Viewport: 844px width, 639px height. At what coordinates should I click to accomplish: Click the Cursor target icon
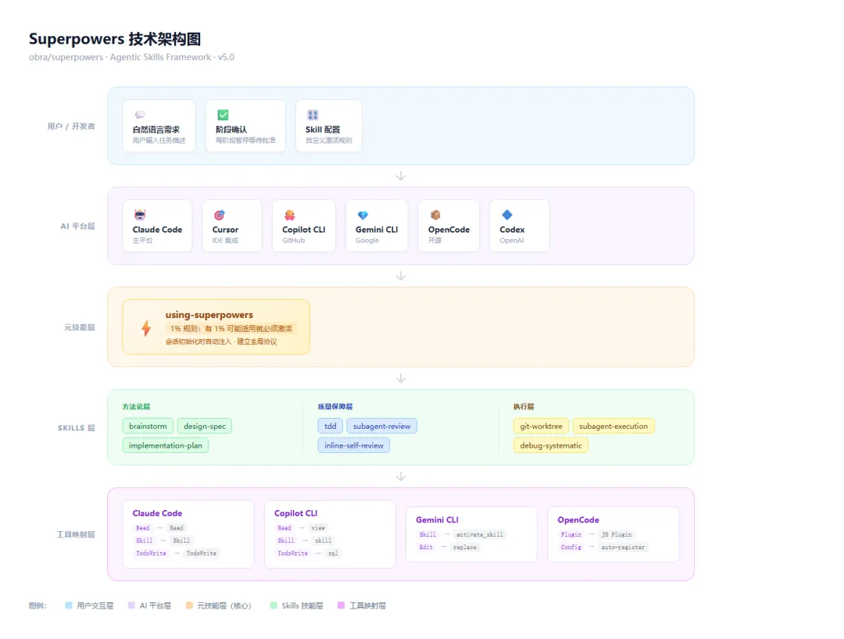219,215
